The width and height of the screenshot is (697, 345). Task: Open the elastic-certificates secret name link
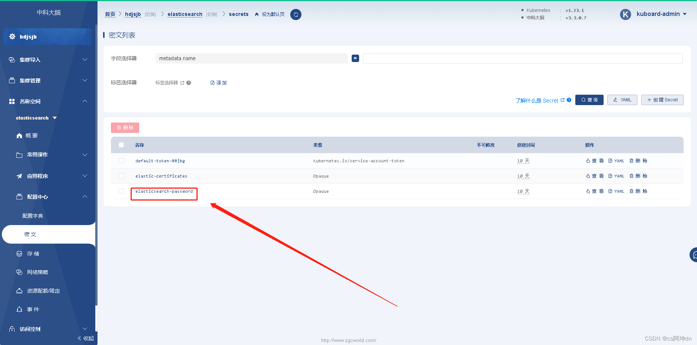point(162,176)
